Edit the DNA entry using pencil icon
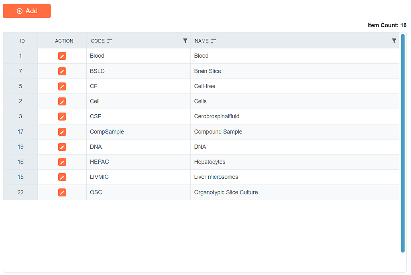The width and height of the screenshot is (411, 275). click(x=62, y=147)
